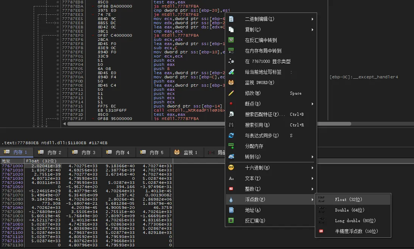414x249 pixels.
Task: Expand the 整数 submenu arrow
Action: coord(312,189)
